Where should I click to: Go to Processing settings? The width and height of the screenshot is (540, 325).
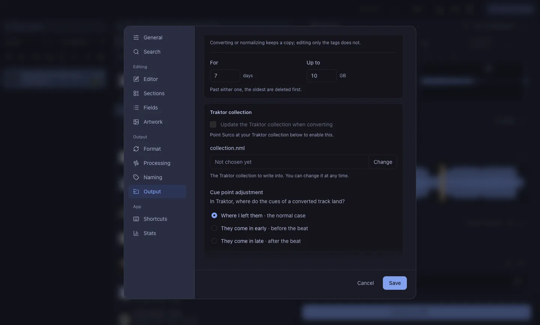[157, 163]
